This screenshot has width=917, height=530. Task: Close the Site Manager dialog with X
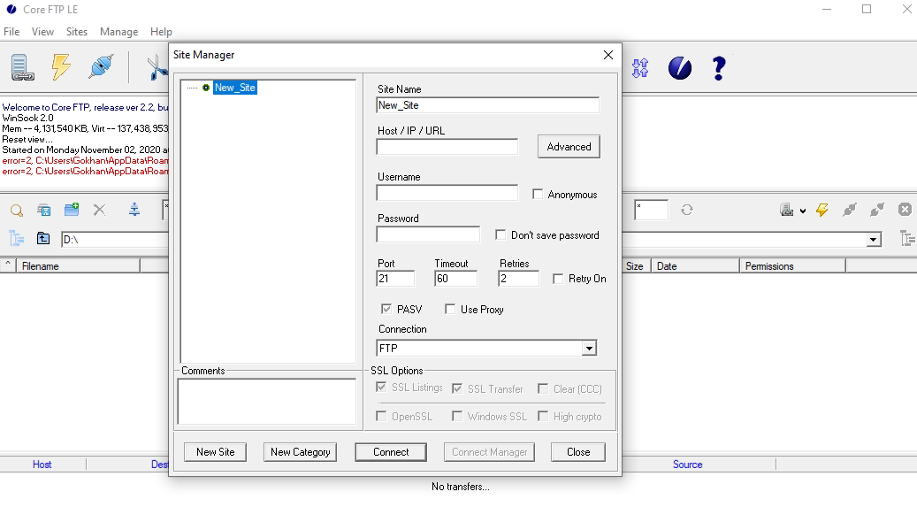(x=608, y=54)
